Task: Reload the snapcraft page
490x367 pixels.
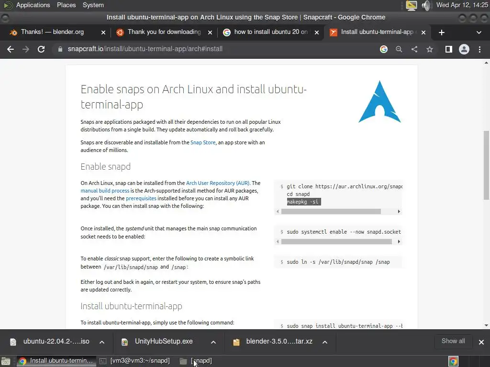Action: click(41, 49)
